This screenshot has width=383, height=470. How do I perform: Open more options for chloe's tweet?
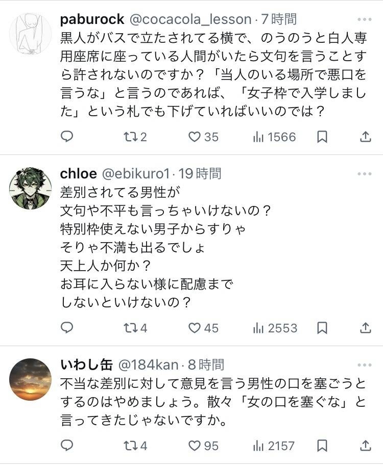tap(365, 174)
